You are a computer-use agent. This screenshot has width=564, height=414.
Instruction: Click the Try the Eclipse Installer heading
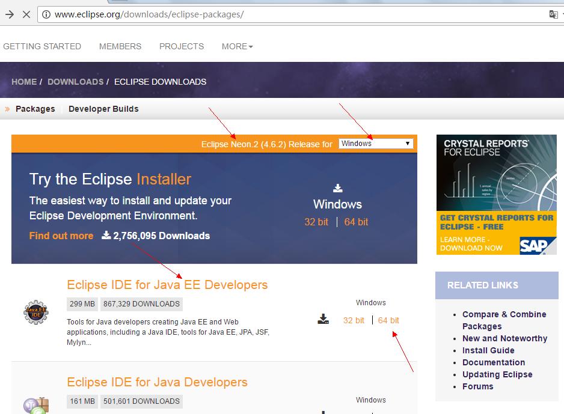pos(110,179)
